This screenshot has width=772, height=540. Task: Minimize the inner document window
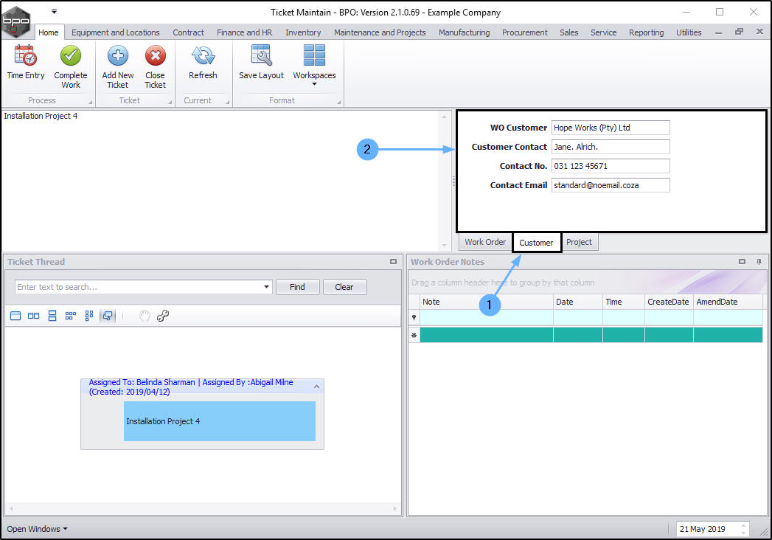pyautogui.click(x=718, y=32)
